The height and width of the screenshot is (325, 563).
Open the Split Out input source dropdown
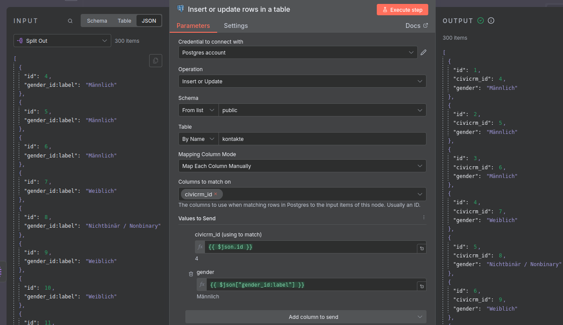62,41
